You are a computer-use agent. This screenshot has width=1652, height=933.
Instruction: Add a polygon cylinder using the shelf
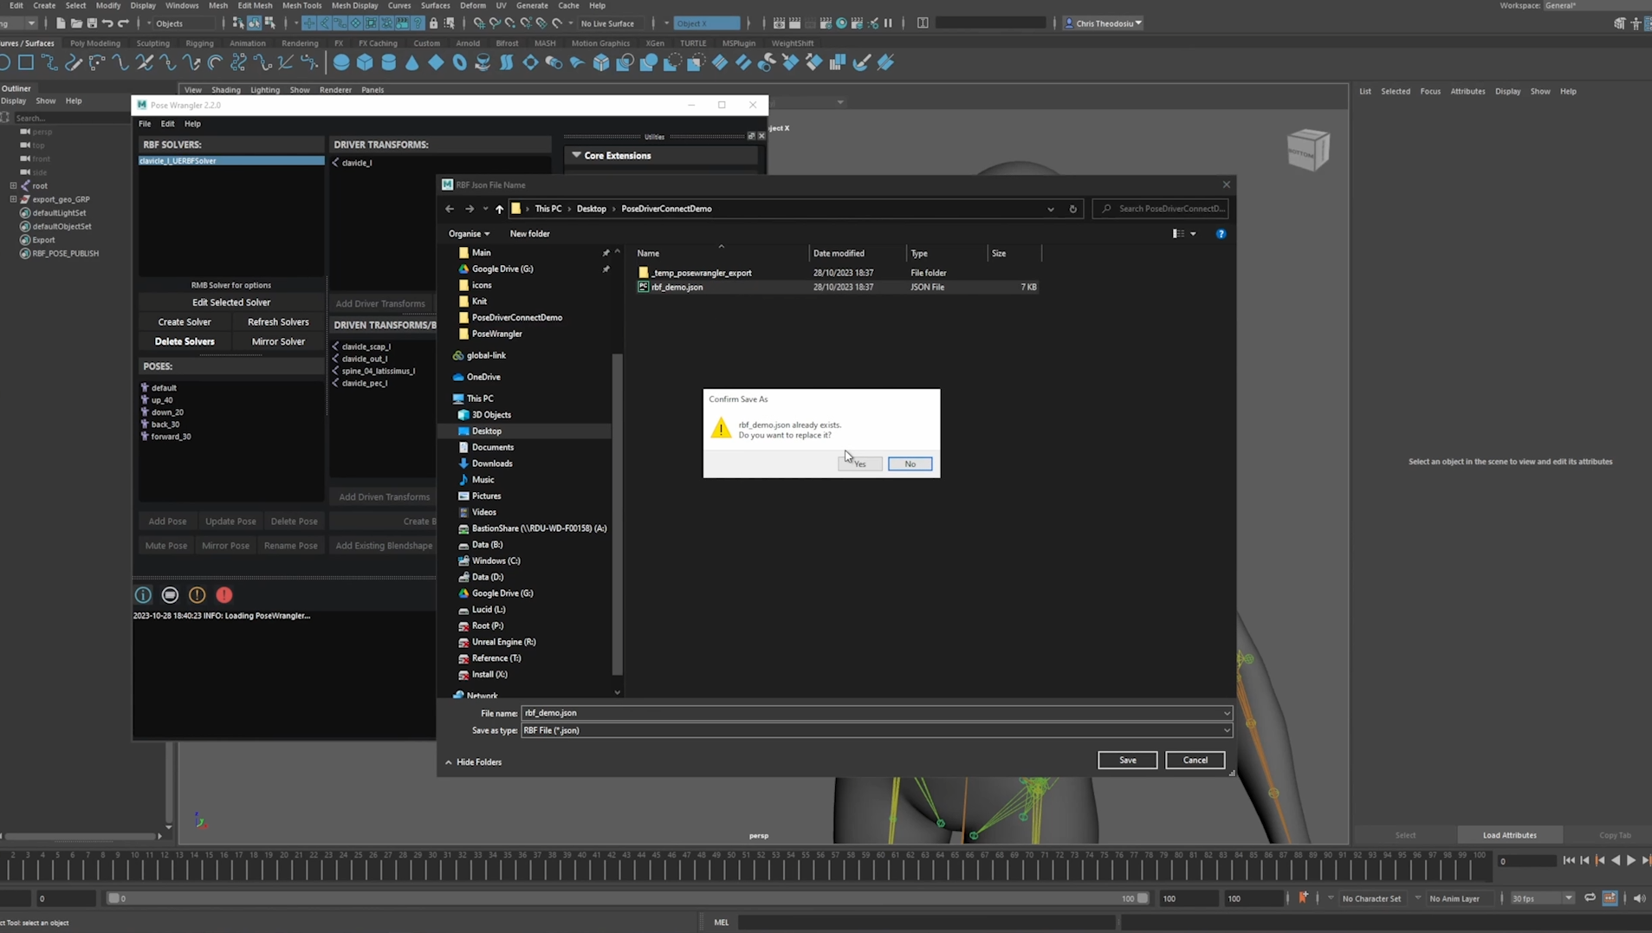(x=388, y=62)
